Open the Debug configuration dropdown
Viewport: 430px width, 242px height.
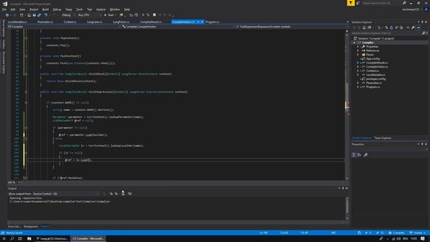pyautogui.click(x=68, y=15)
